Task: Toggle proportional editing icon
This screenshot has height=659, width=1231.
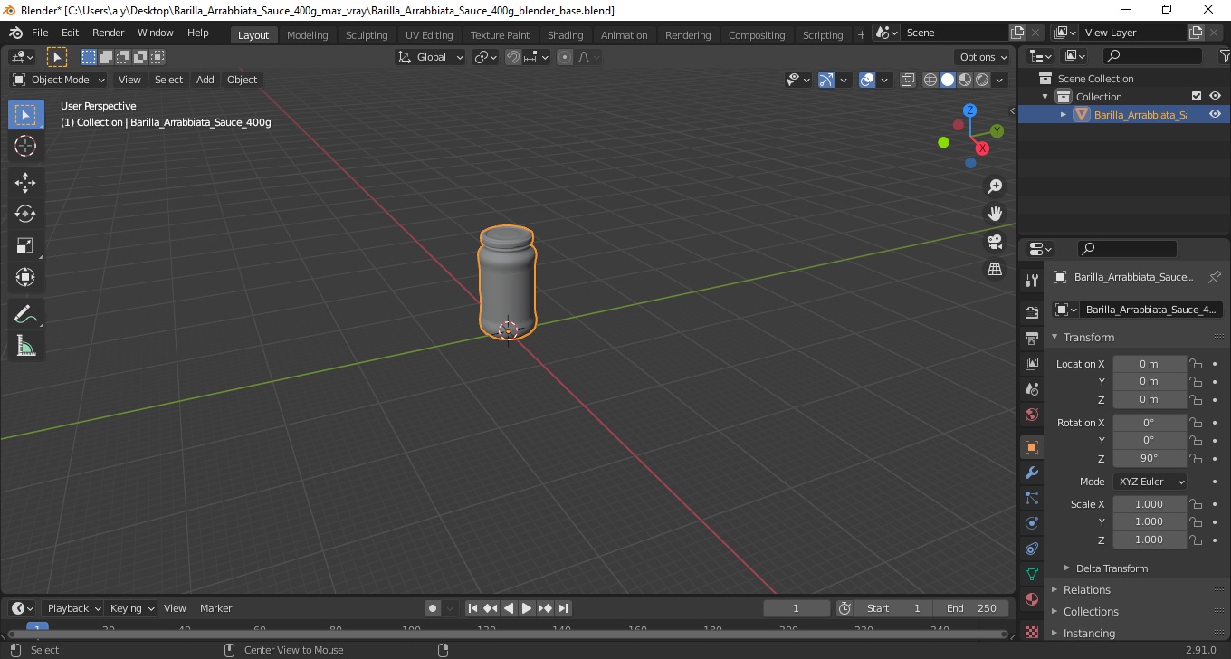Action: tap(565, 57)
